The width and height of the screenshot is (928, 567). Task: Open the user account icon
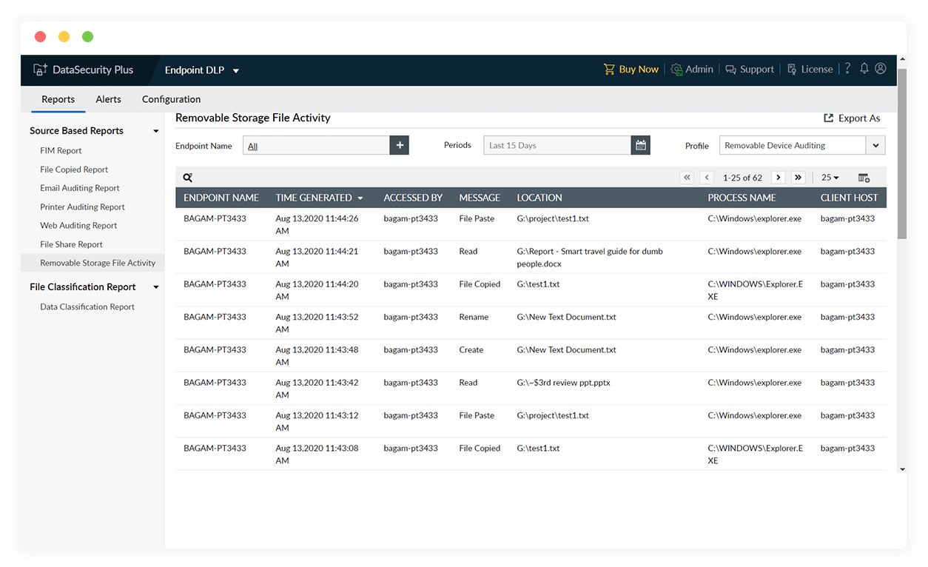coord(880,68)
